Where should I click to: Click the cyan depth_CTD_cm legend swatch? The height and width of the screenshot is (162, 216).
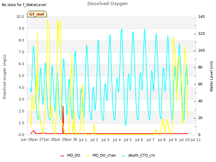pos(124,156)
